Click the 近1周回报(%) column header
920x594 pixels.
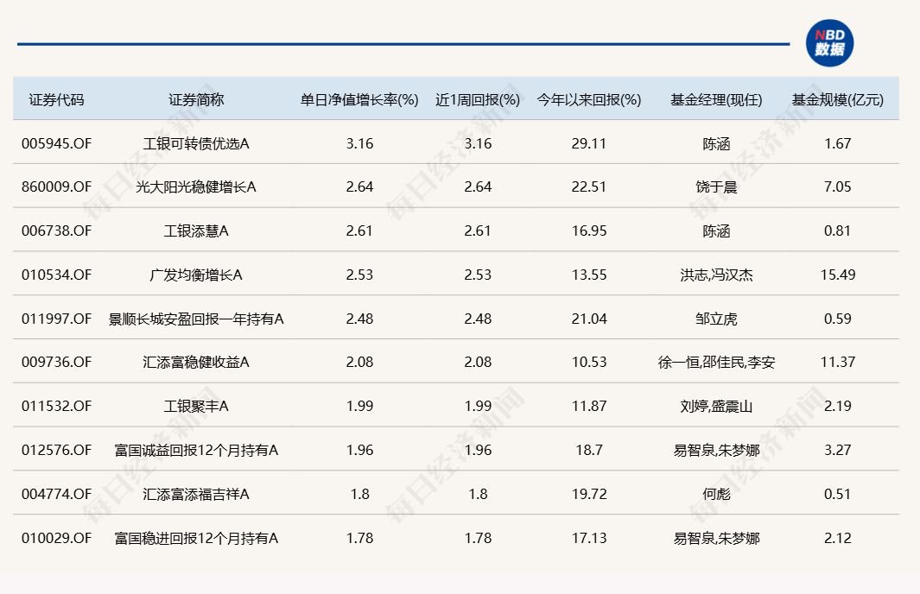pos(478,99)
